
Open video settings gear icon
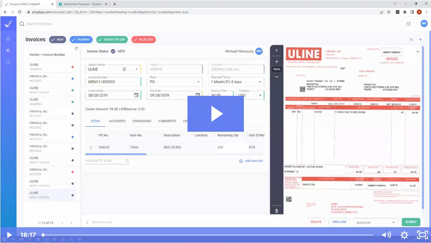[x=404, y=235]
